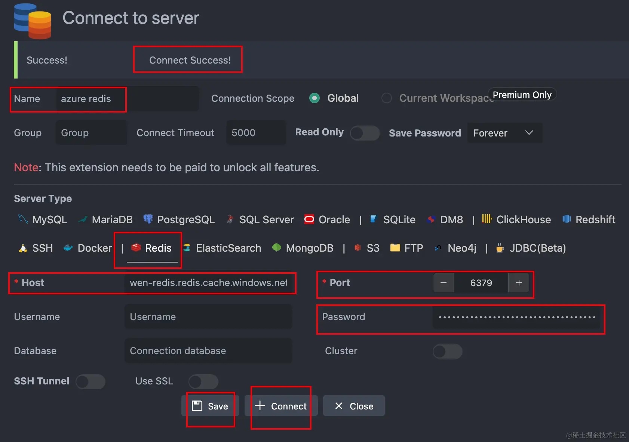Toggle the Read Only switch
This screenshot has height=442, width=629.
pos(365,133)
